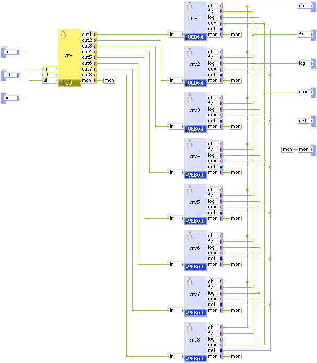Viewport: 317px width, 363px height.
Task: Select the penguin icon on srv3 block
Action: (x=190, y=98)
